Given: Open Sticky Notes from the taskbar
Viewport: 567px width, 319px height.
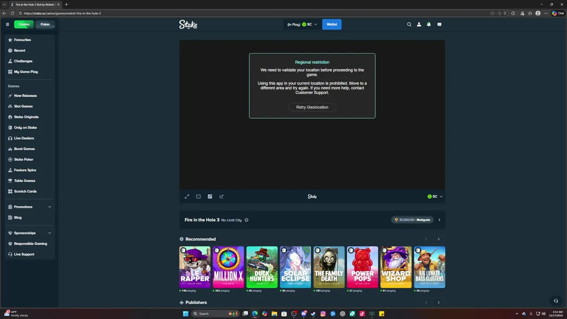Looking at the screenshot, I should tap(381, 314).
